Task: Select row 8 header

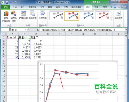Action: [4, 61]
